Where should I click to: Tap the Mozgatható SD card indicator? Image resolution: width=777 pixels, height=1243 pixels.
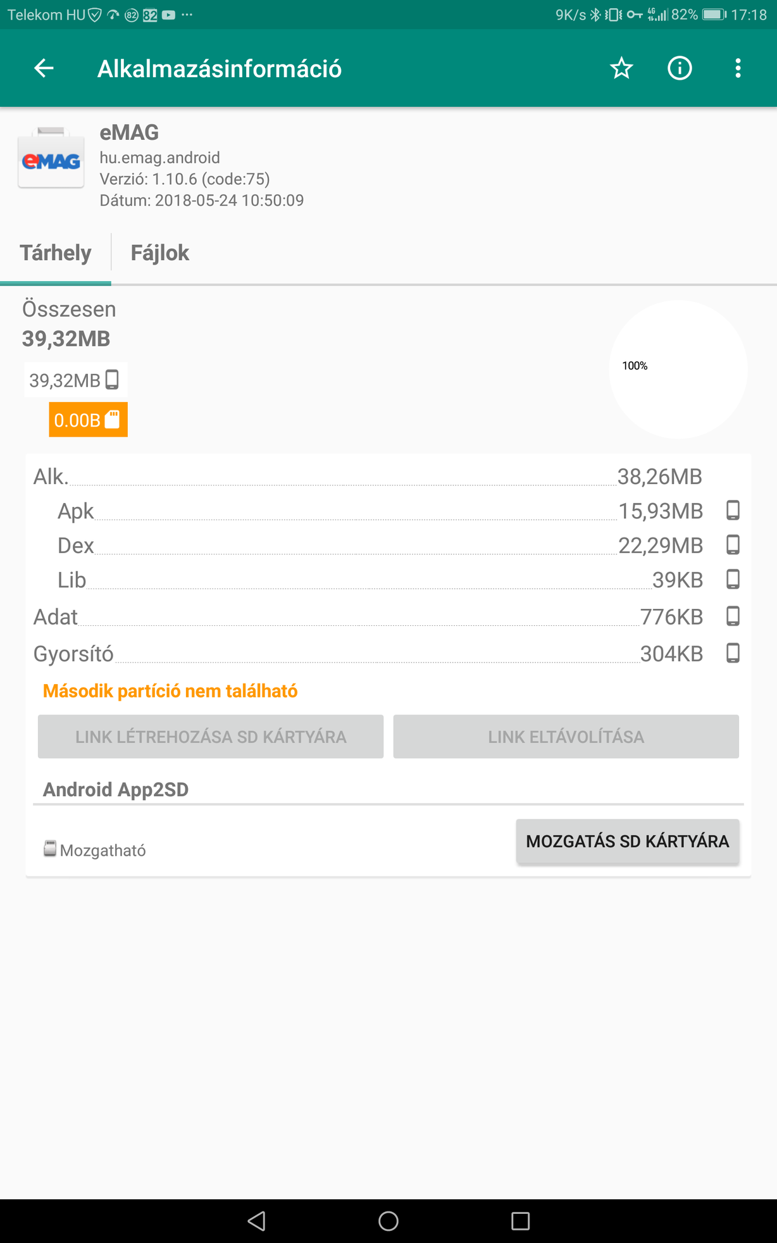[95, 849]
